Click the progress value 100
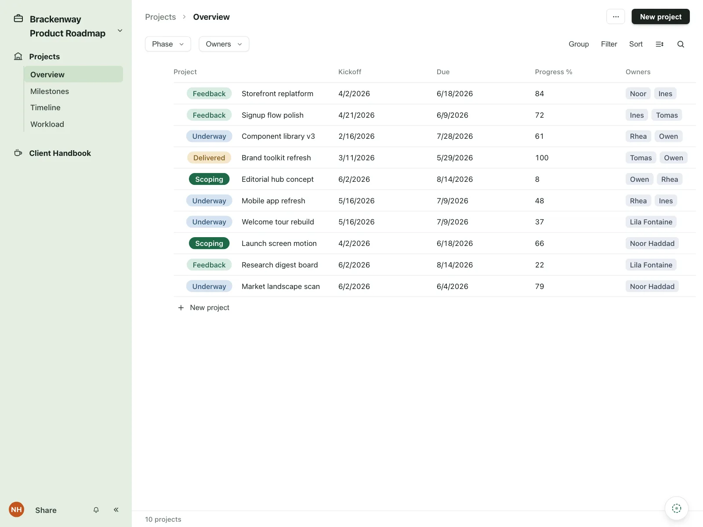The height and width of the screenshot is (527, 703). pos(542,158)
